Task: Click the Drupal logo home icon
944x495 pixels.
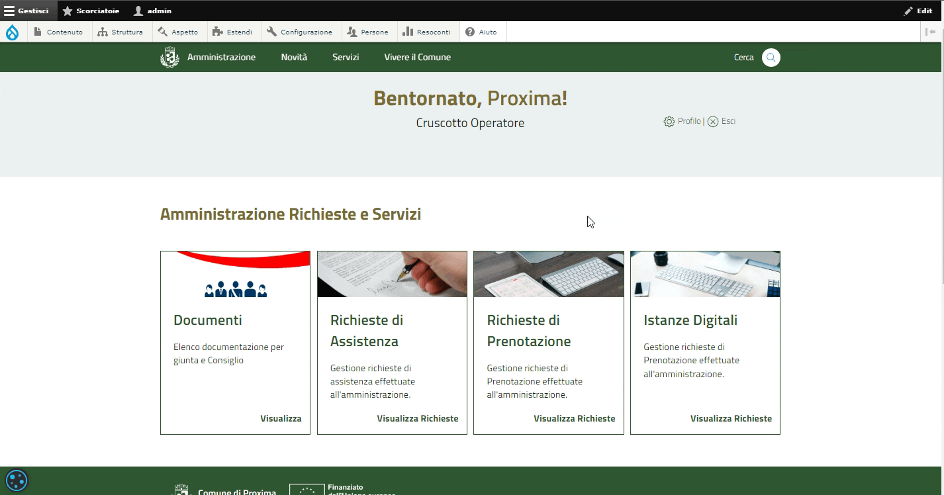Action: (x=13, y=32)
